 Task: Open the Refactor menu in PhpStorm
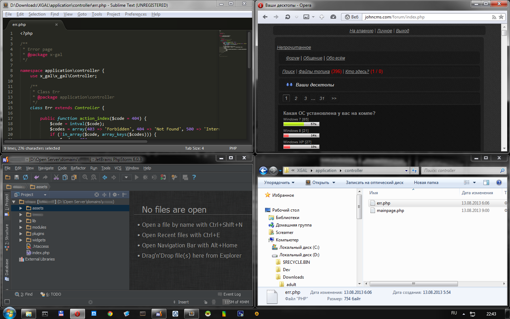coord(78,168)
